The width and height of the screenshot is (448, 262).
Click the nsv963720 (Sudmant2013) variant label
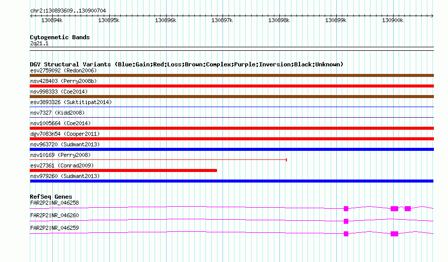(x=65, y=144)
